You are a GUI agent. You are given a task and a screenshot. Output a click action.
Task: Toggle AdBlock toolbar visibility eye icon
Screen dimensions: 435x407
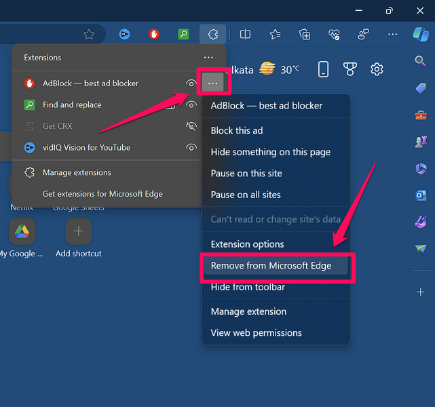(x=191, y=83)
